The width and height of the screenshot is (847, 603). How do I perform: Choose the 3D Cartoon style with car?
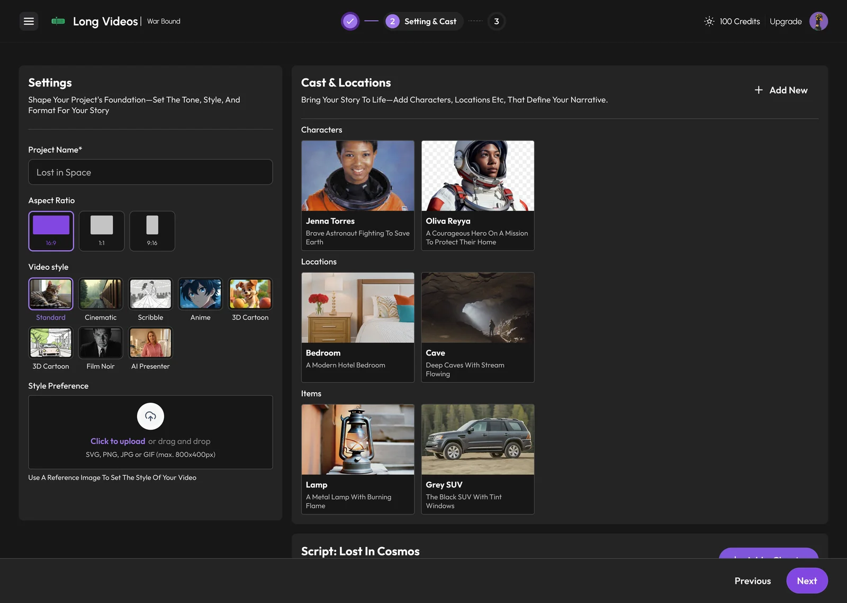(x=51, y=349)
